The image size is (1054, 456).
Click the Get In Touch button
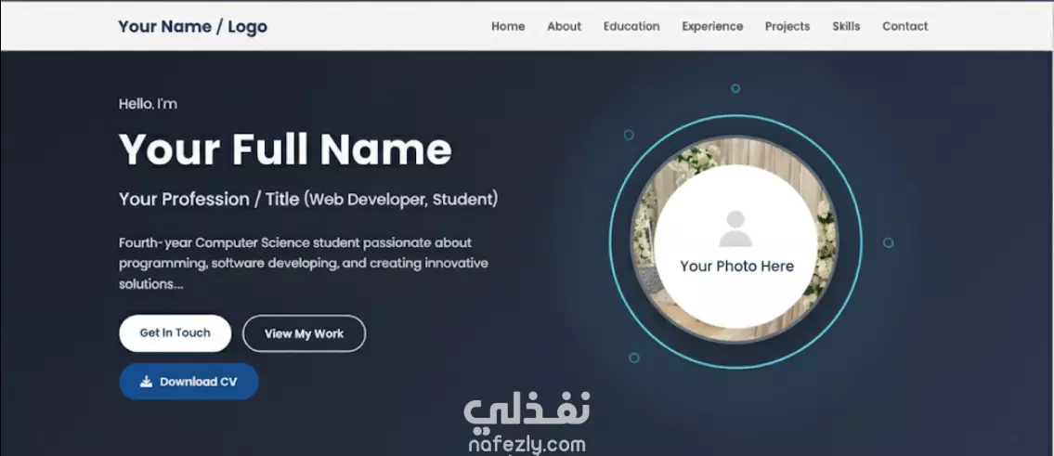click(176, 332)
